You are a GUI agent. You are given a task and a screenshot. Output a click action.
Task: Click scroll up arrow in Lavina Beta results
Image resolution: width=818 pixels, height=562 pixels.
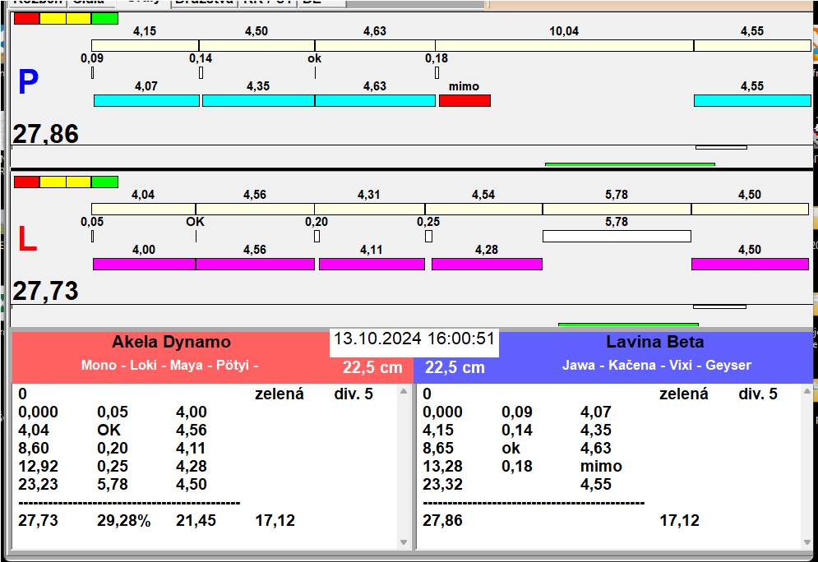click(x=807, y=392)
